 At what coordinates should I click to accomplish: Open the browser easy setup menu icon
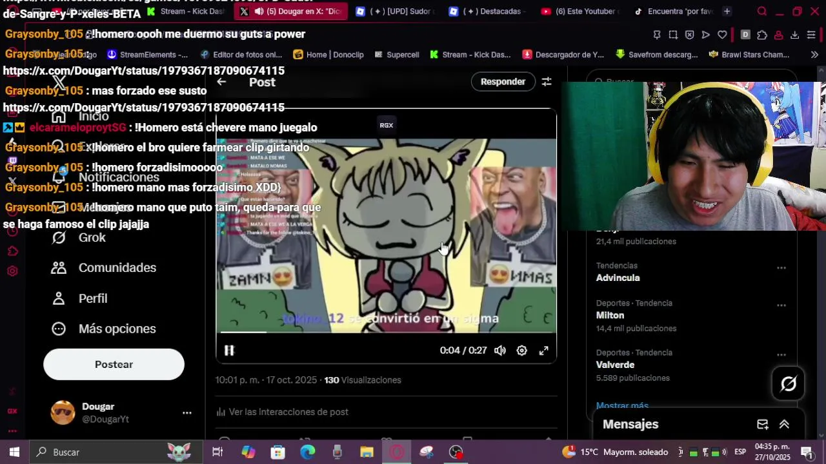pyautogui.click(x=811, y=35)
